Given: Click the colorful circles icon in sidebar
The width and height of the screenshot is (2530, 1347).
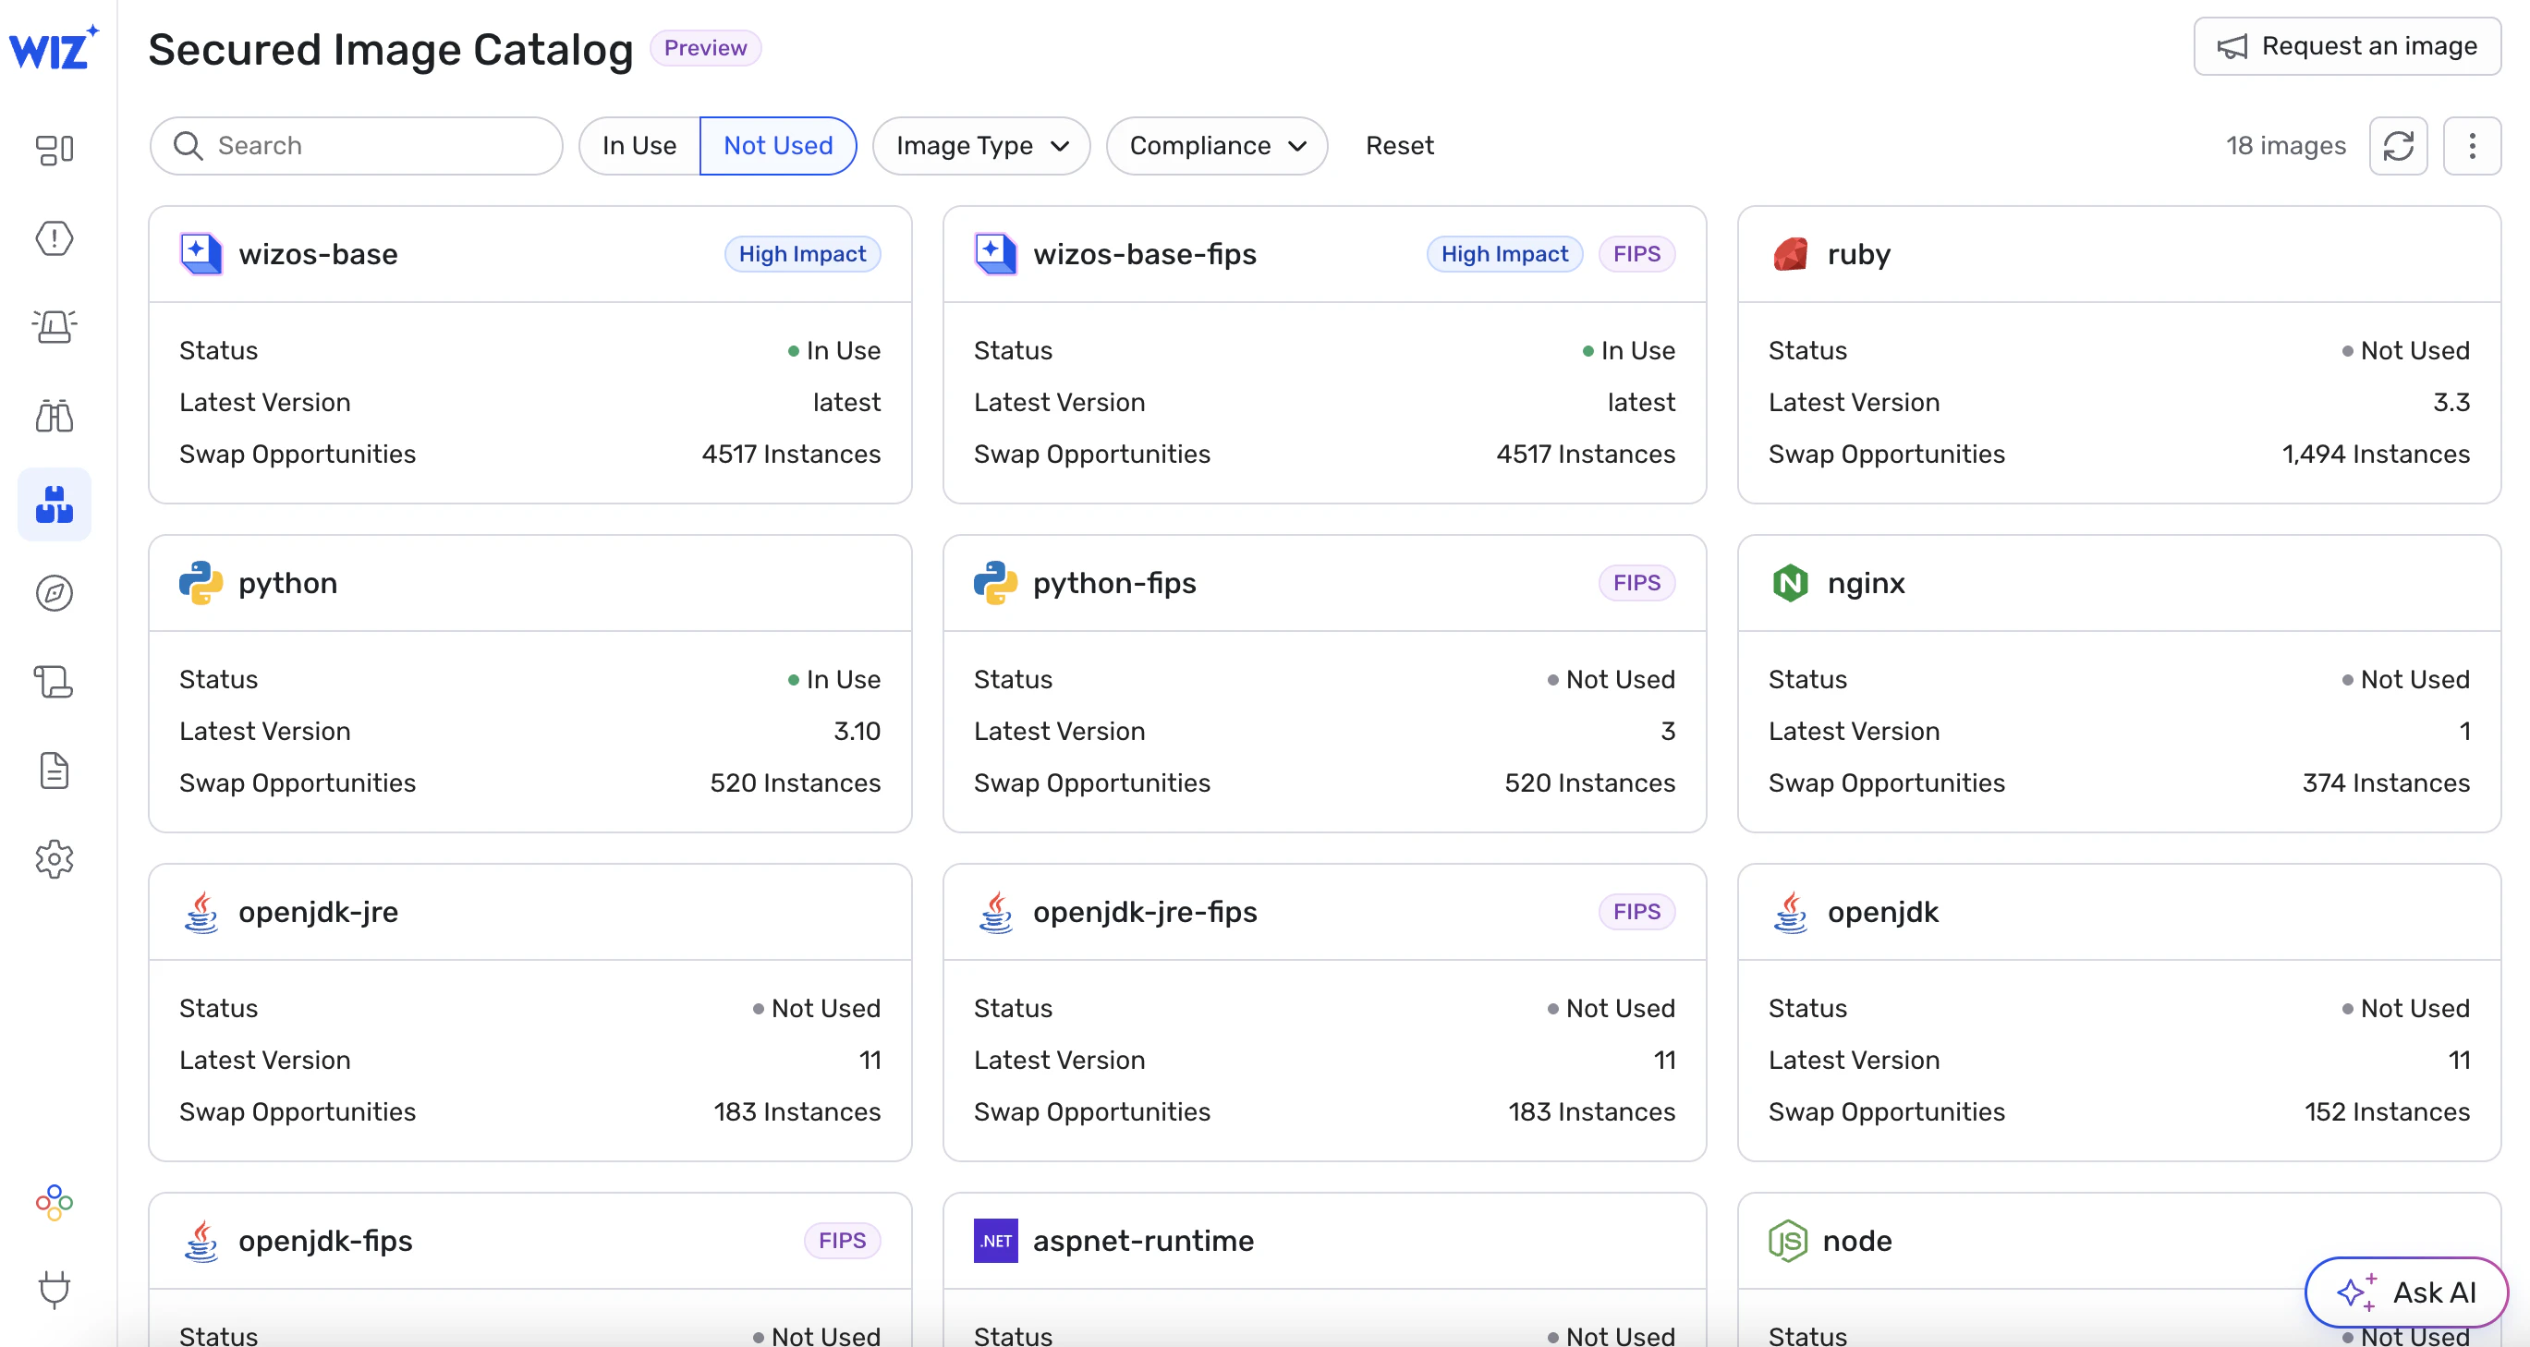Looking at the screenshot, I should click(54, 1202).
